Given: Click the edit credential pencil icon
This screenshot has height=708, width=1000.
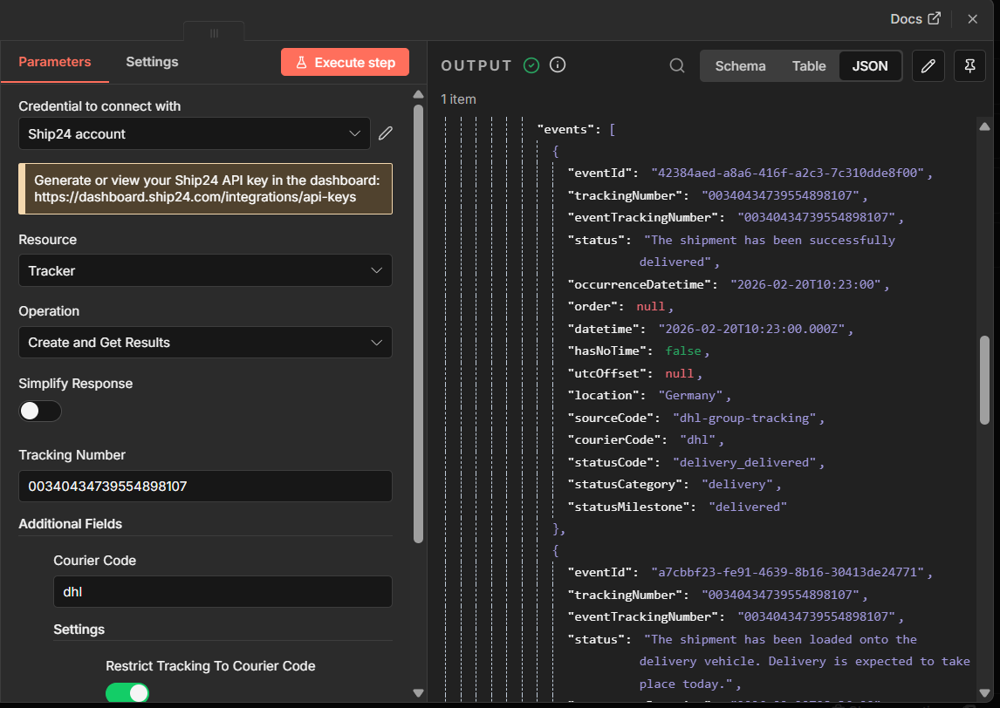Looking at the screenshot, I should coord(385,133).
